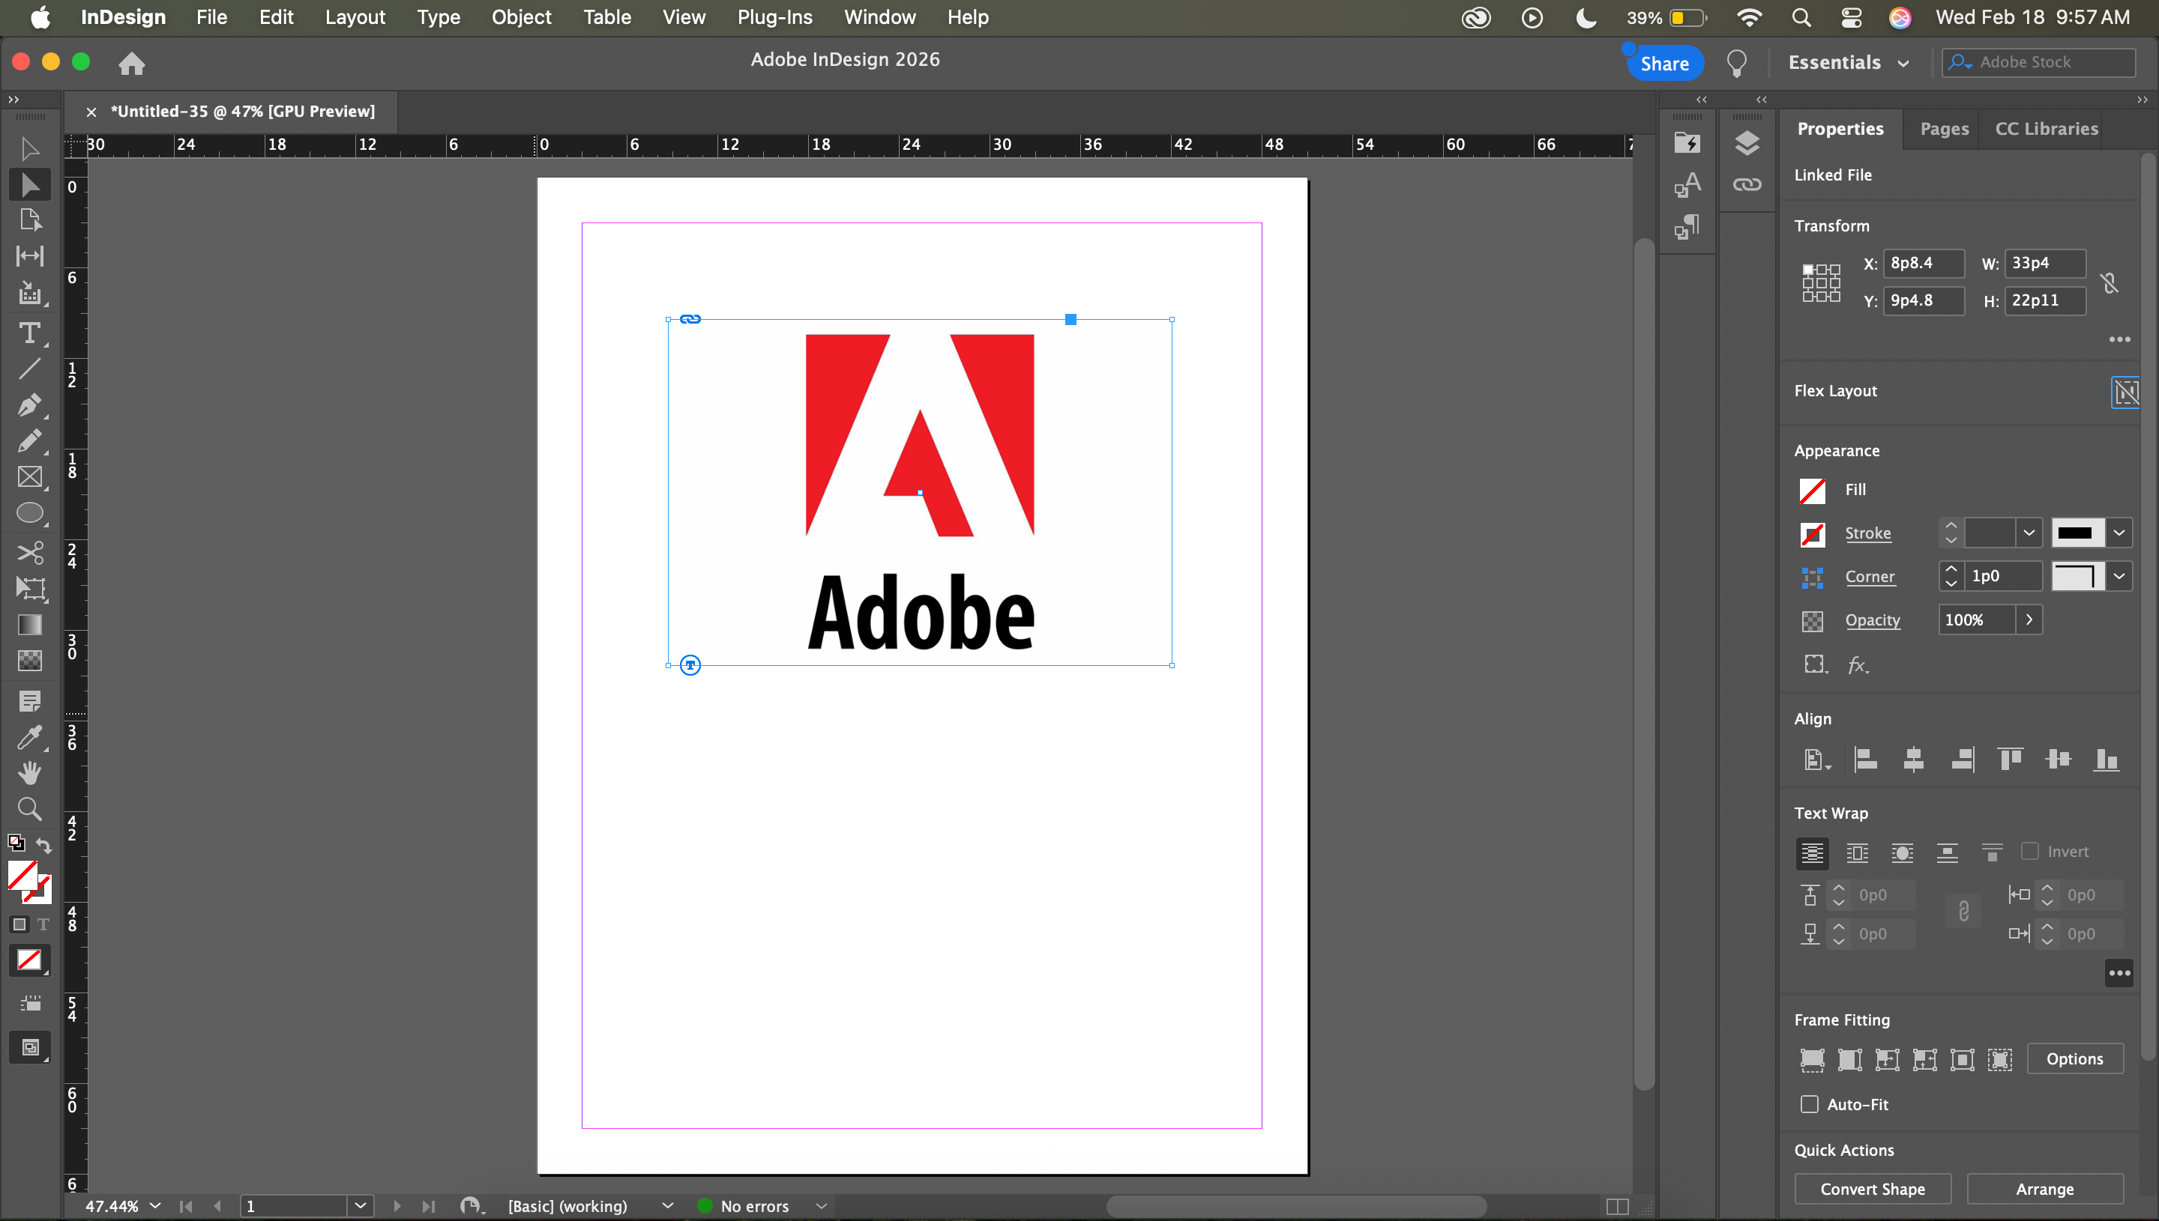The height and width of the screenshot is (1221, 2159).
Task: Select the Eyedropper tool
Action: point(29,736)
